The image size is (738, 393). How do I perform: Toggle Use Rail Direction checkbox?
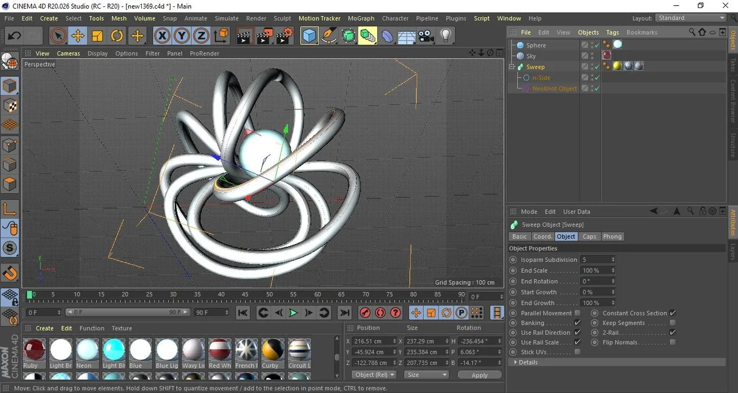(x=577, y=333)
